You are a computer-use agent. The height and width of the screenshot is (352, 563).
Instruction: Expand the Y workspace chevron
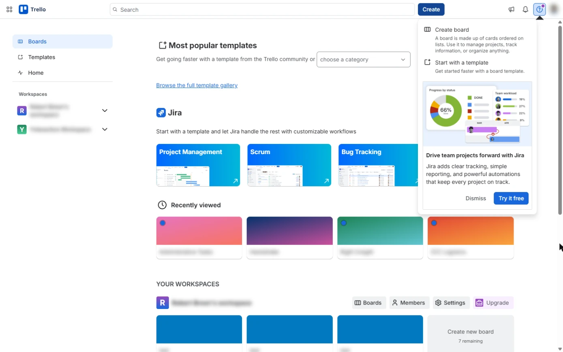click(105, 129)
